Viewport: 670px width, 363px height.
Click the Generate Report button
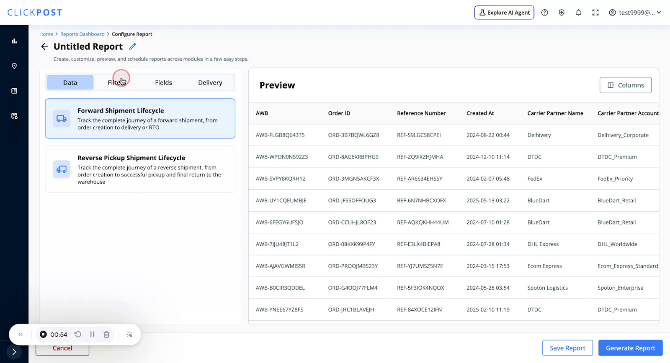click(631, 348)
